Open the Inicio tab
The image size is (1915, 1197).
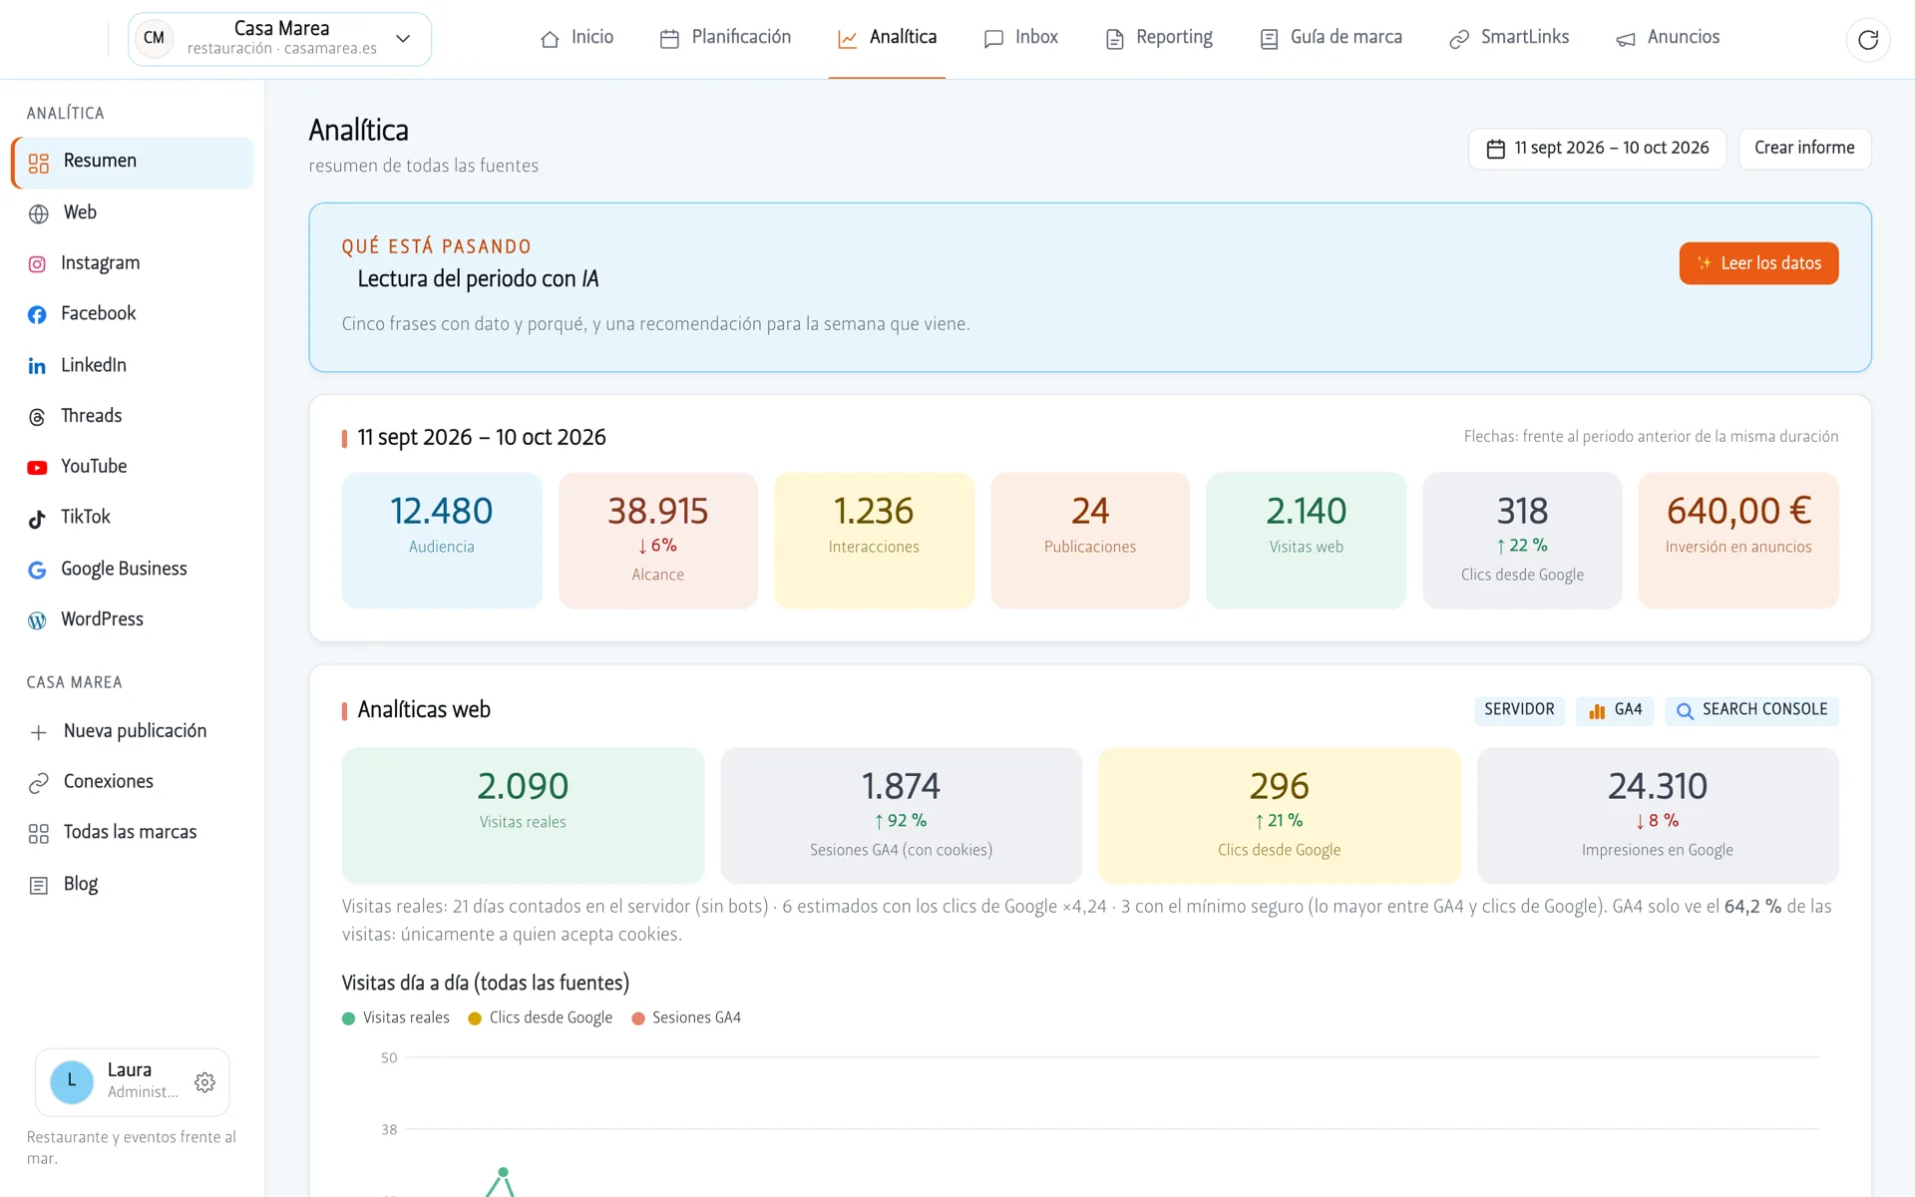coord(577,38)
